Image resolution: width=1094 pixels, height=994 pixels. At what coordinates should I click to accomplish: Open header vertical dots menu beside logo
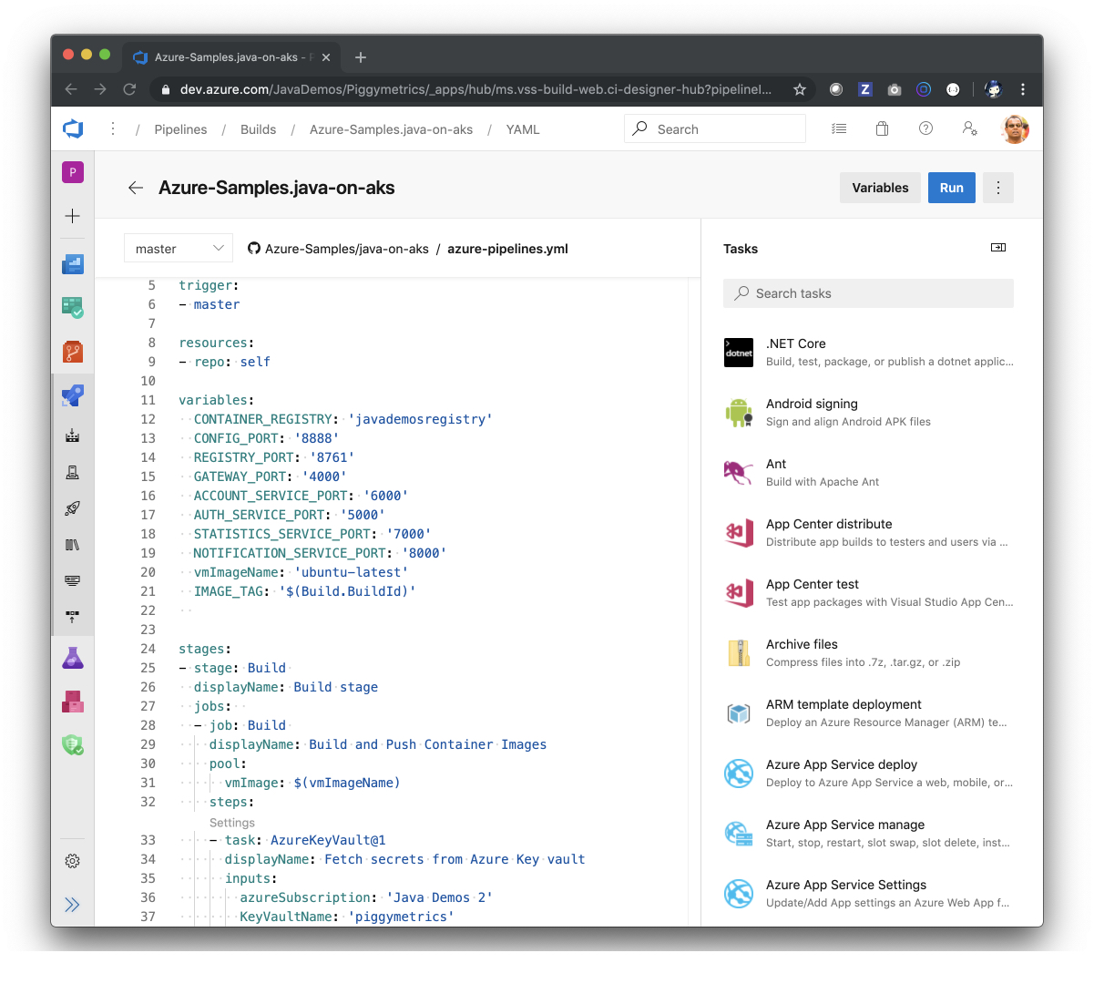pos(113,129)
